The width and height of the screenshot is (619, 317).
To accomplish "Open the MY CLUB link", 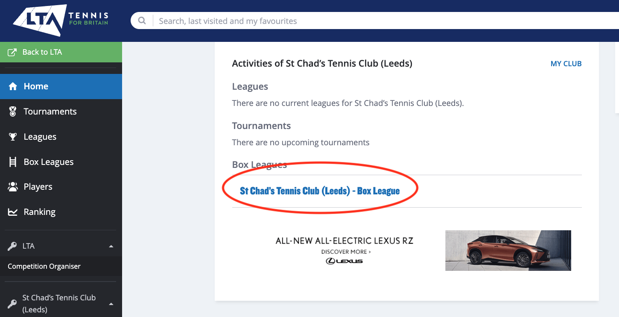I will (x=566, y=64).
